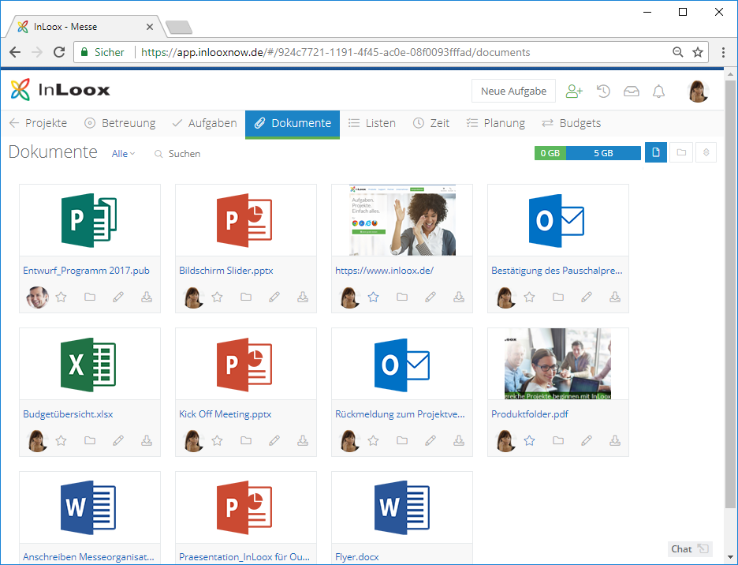Open the sort order expander button
738x565 pixels.
(706, 152)
